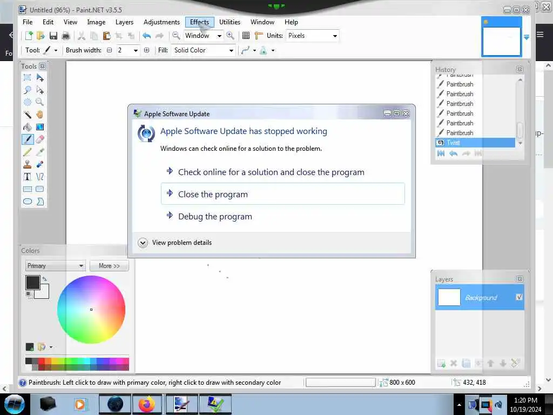Screen dimensions: 553x415
Task: Select the Lasso Select tool
Action: [27, 90]
